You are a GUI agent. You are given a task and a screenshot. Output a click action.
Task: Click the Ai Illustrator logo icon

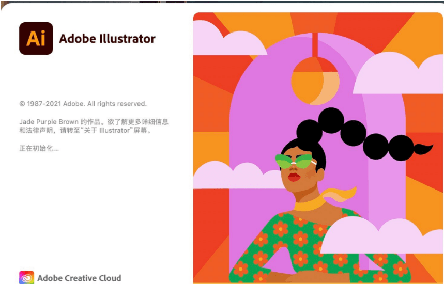[36, 39]
